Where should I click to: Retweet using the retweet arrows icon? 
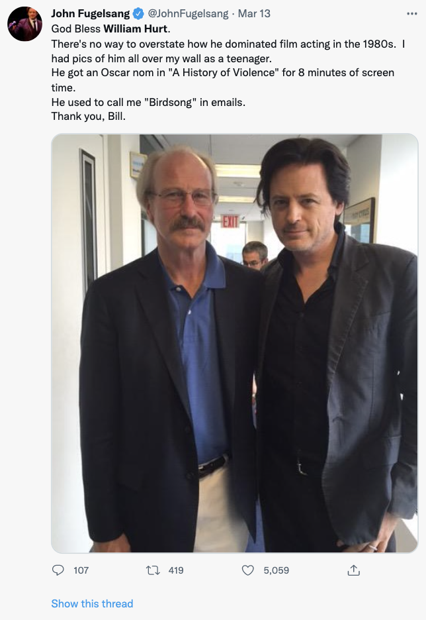coord(153,570)
